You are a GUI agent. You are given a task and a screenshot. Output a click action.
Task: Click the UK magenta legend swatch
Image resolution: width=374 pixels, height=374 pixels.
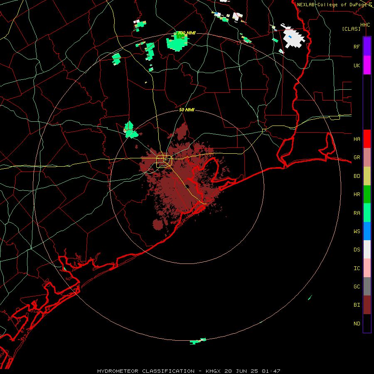click(367, 65)
